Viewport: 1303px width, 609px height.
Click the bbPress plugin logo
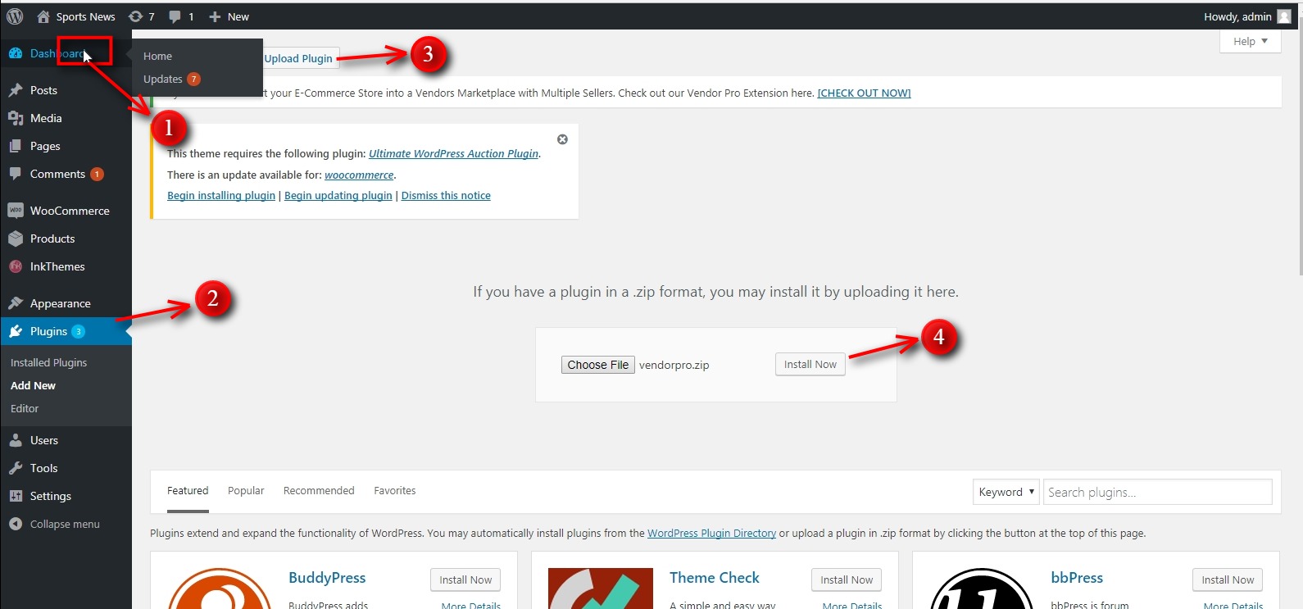pyautogui.click(x=982, y=589)
